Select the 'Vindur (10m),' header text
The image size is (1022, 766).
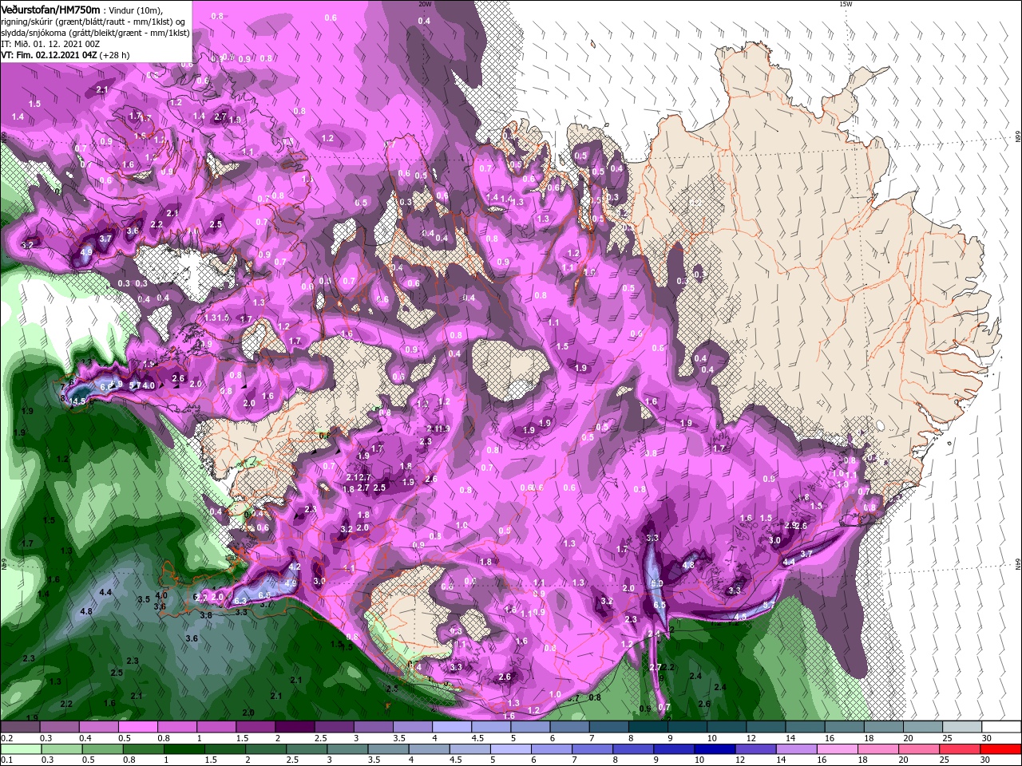point(134,10)
